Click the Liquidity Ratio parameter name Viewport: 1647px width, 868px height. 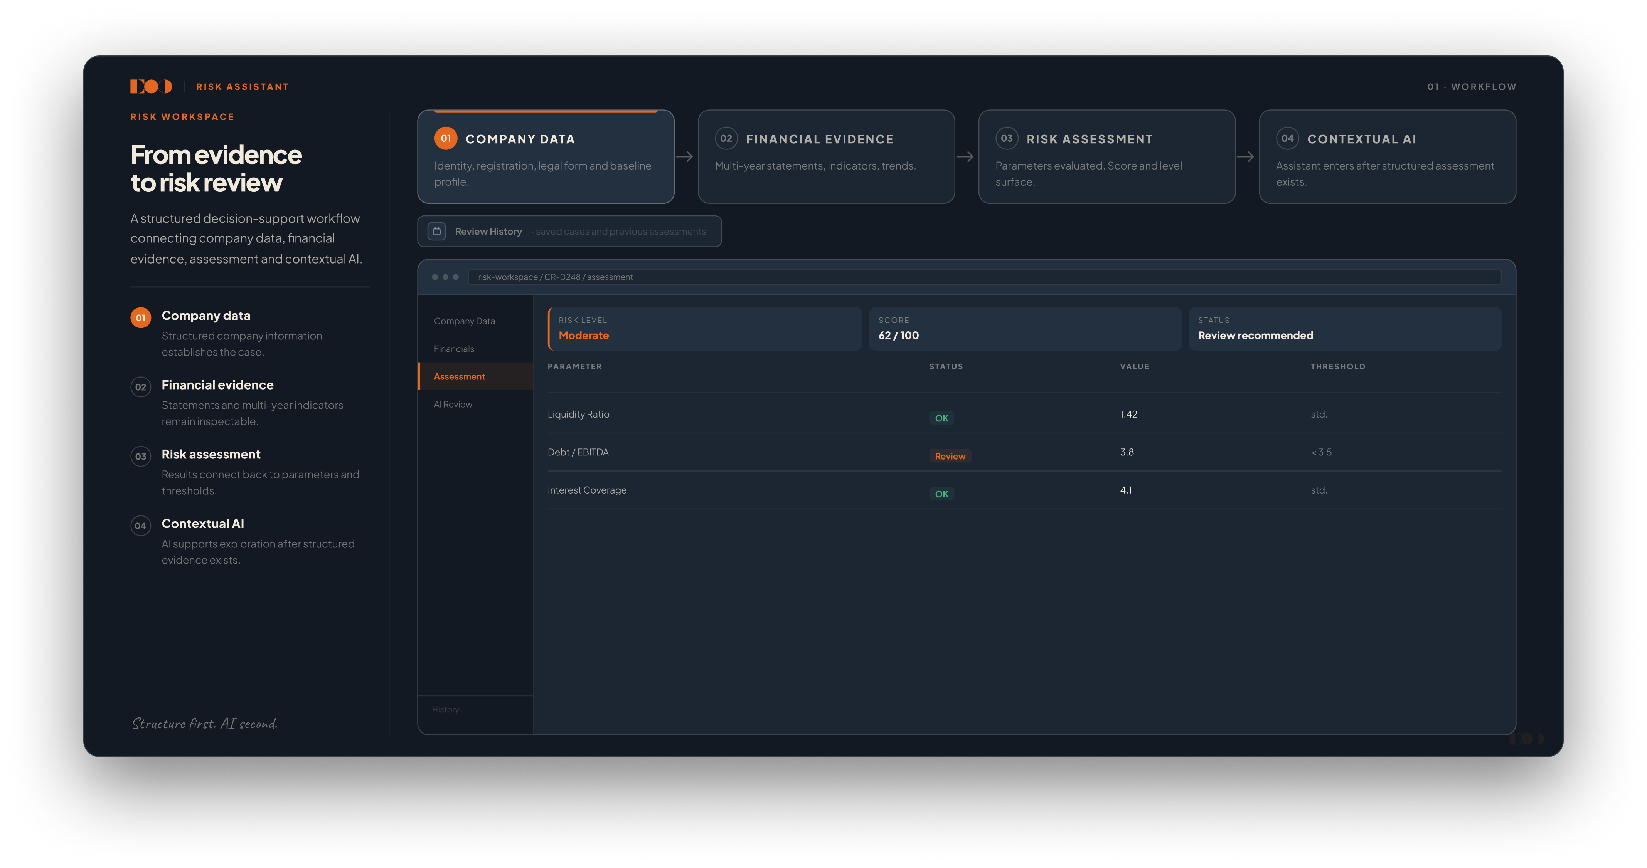[579, 415]
